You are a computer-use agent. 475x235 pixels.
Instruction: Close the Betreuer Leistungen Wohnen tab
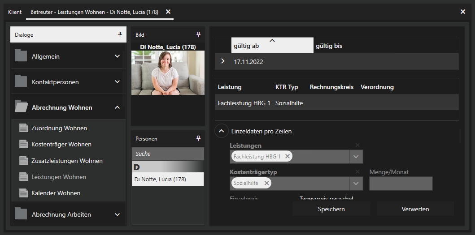[x=168, y=12]
